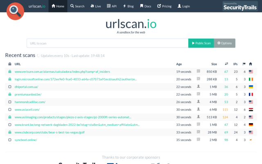
Task: Go to the Pricing page
Action: (x=165, y=6)
